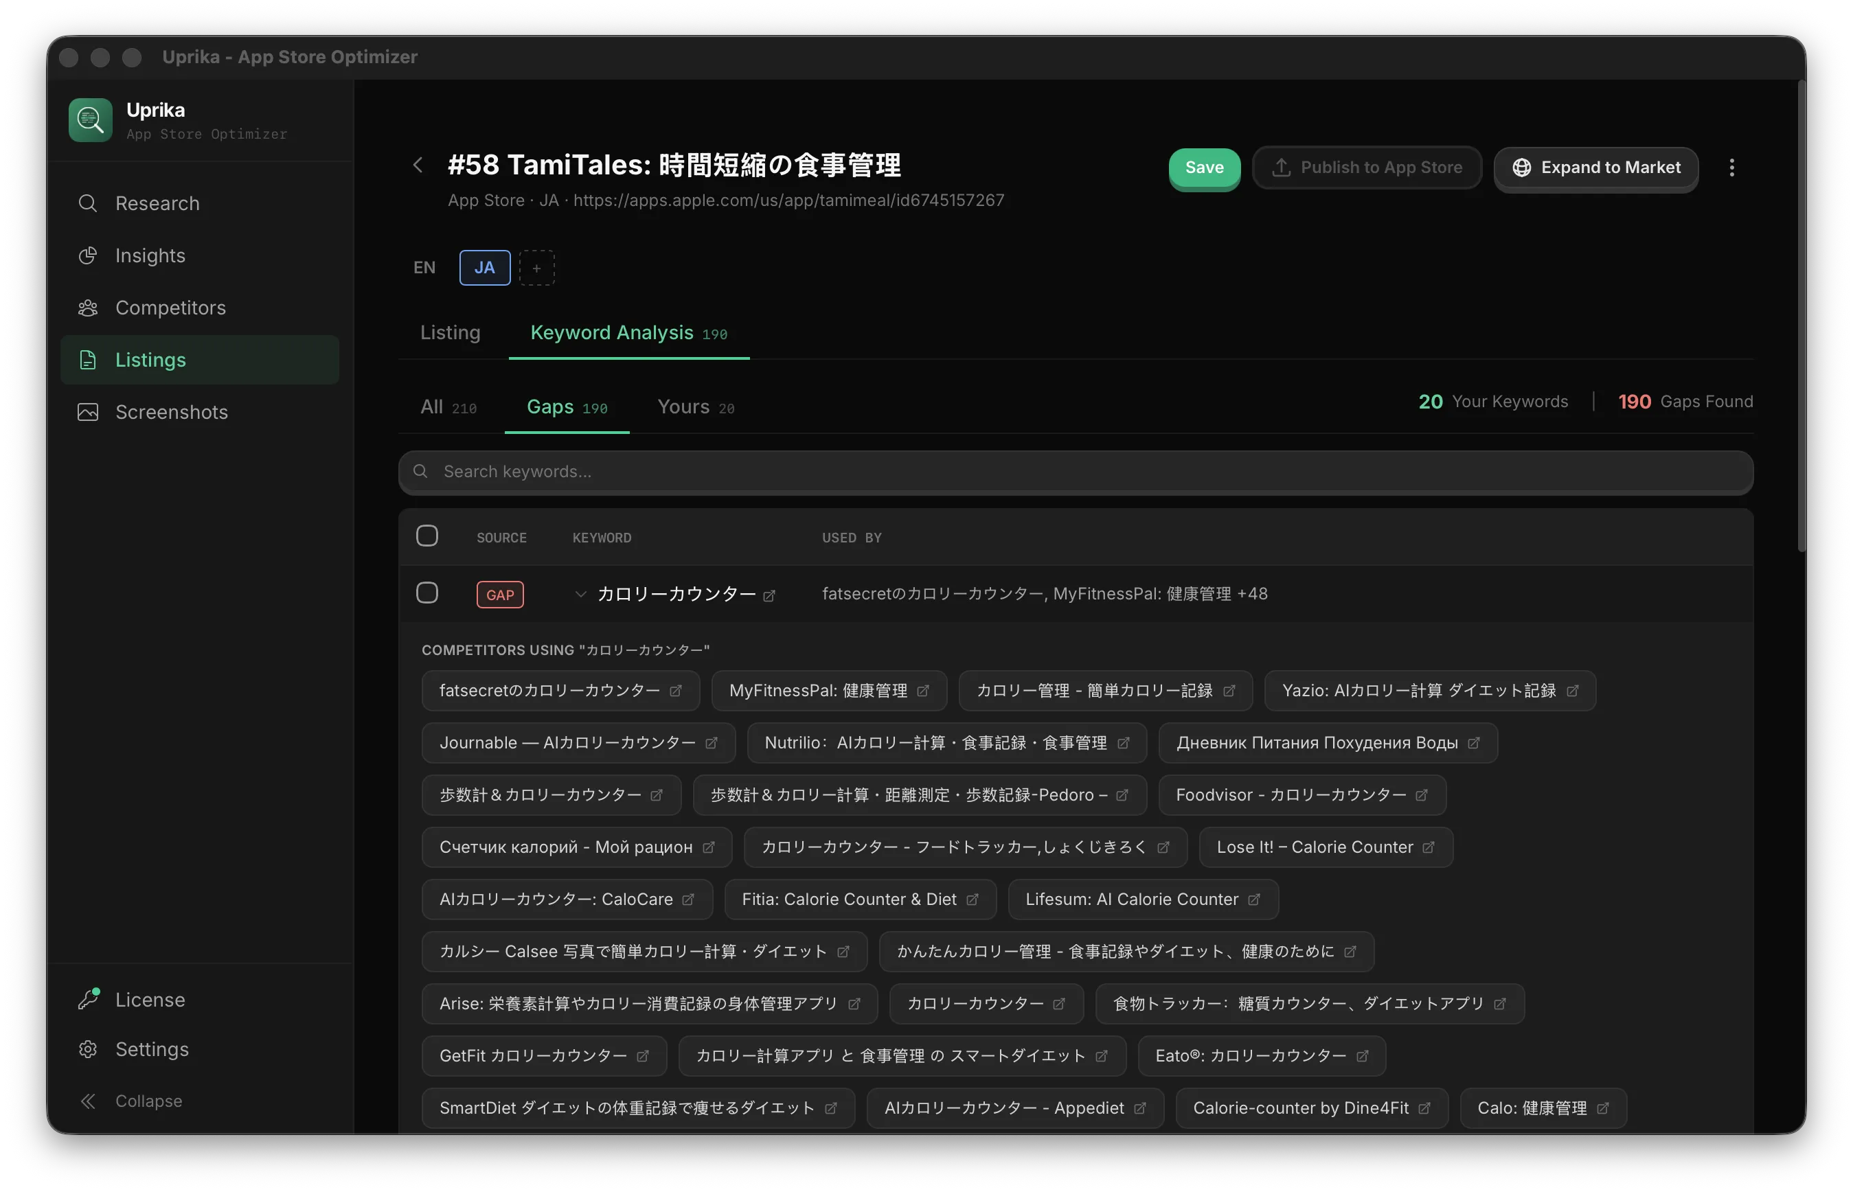The height and width of the screenshot is (1192, 1853).
Task: Open external link icon for Foodvisor - カロリーカウンター
Action: click(x=1421, y=796)
